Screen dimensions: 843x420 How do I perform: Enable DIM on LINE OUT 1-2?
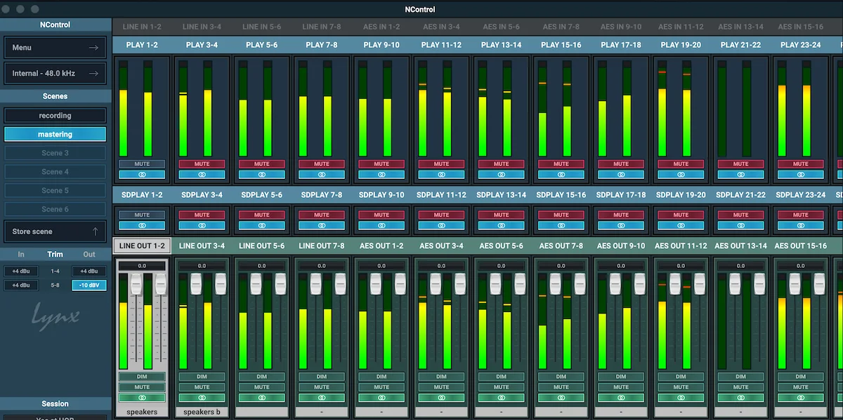(x=142, y=377)
